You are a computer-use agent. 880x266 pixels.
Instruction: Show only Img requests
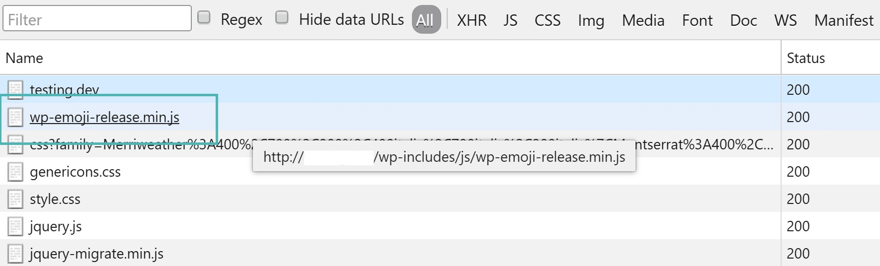point(591,20)
